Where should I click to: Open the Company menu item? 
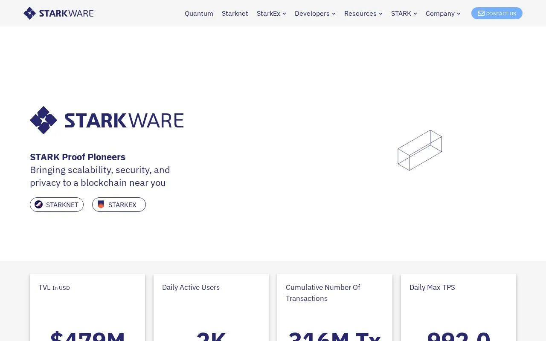point(440,13)
